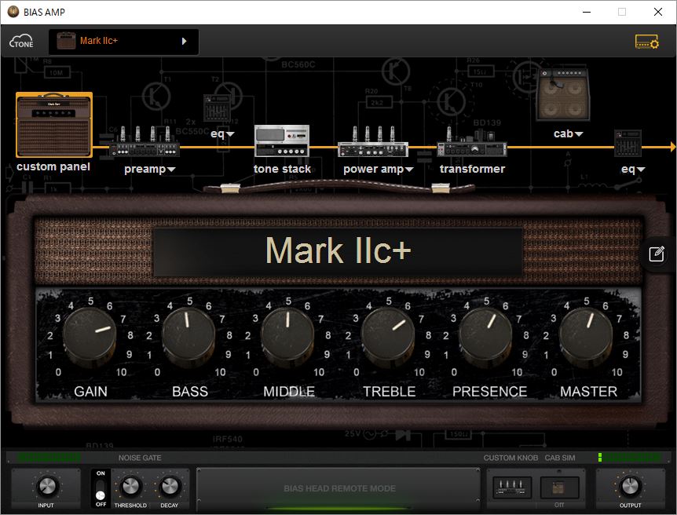
Task: Open the preamp dropdown arrow
Action: 171,170
